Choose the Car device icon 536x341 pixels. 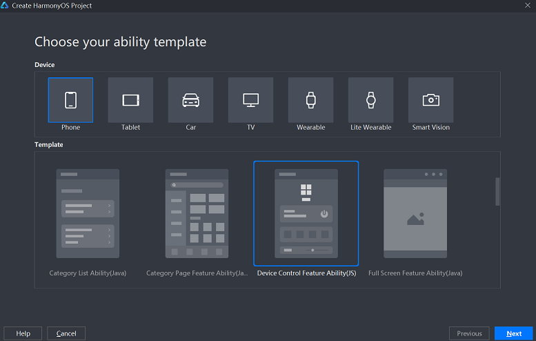click(x=191, y=100)
